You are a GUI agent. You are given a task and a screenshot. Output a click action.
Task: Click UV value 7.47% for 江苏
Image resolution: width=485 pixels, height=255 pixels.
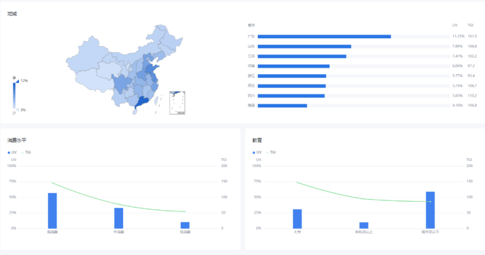pos(458,56)
